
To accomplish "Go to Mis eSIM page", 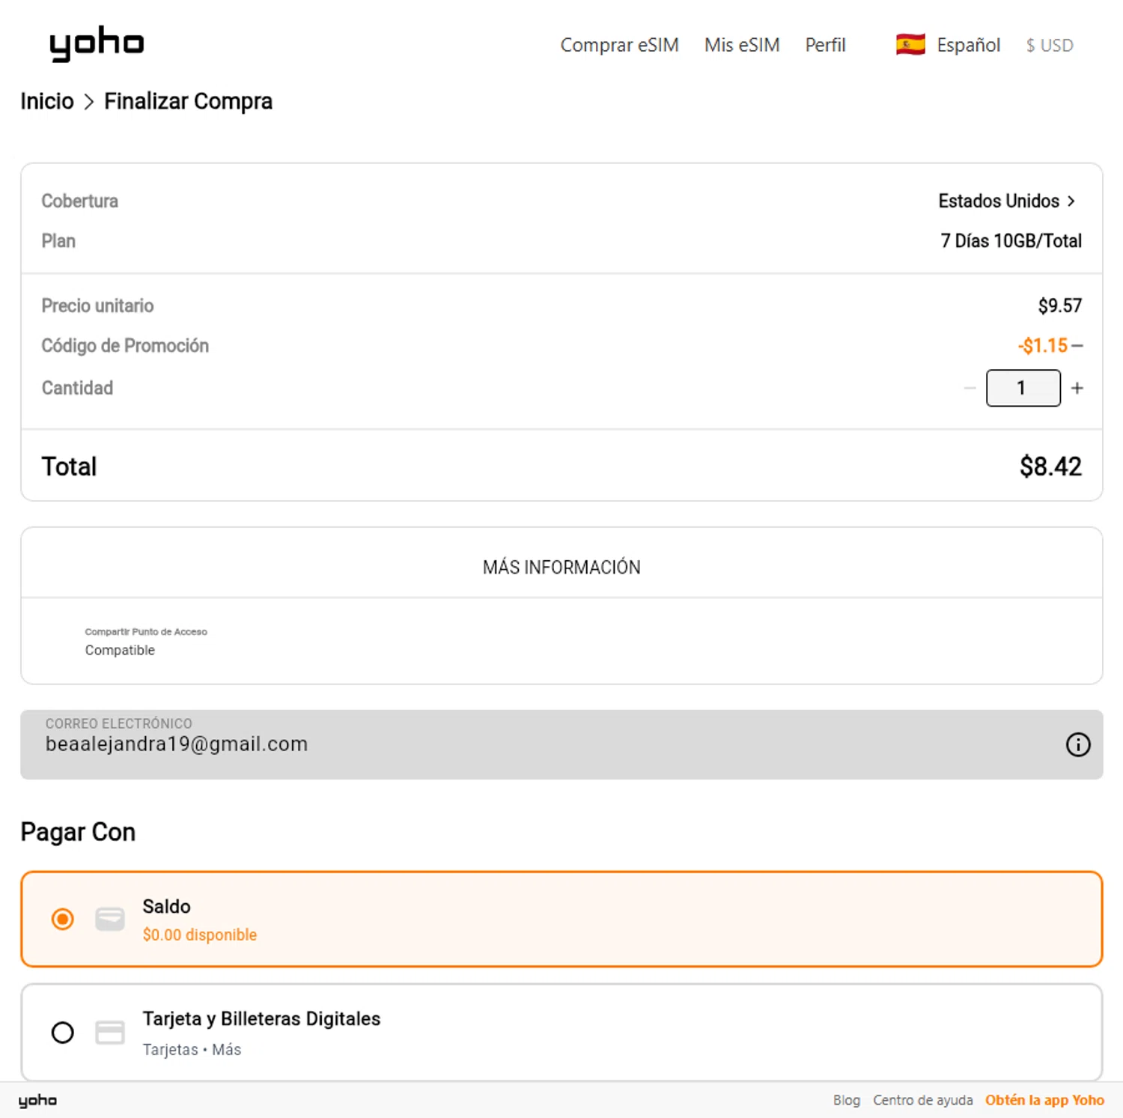I will click(x=742, y=45).
